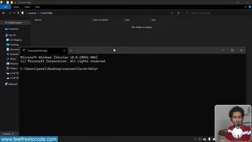Open Documents folder in the sidebar
Image resolution: width=252 pixels, height=142 pixels.
[x=13, y=49]
